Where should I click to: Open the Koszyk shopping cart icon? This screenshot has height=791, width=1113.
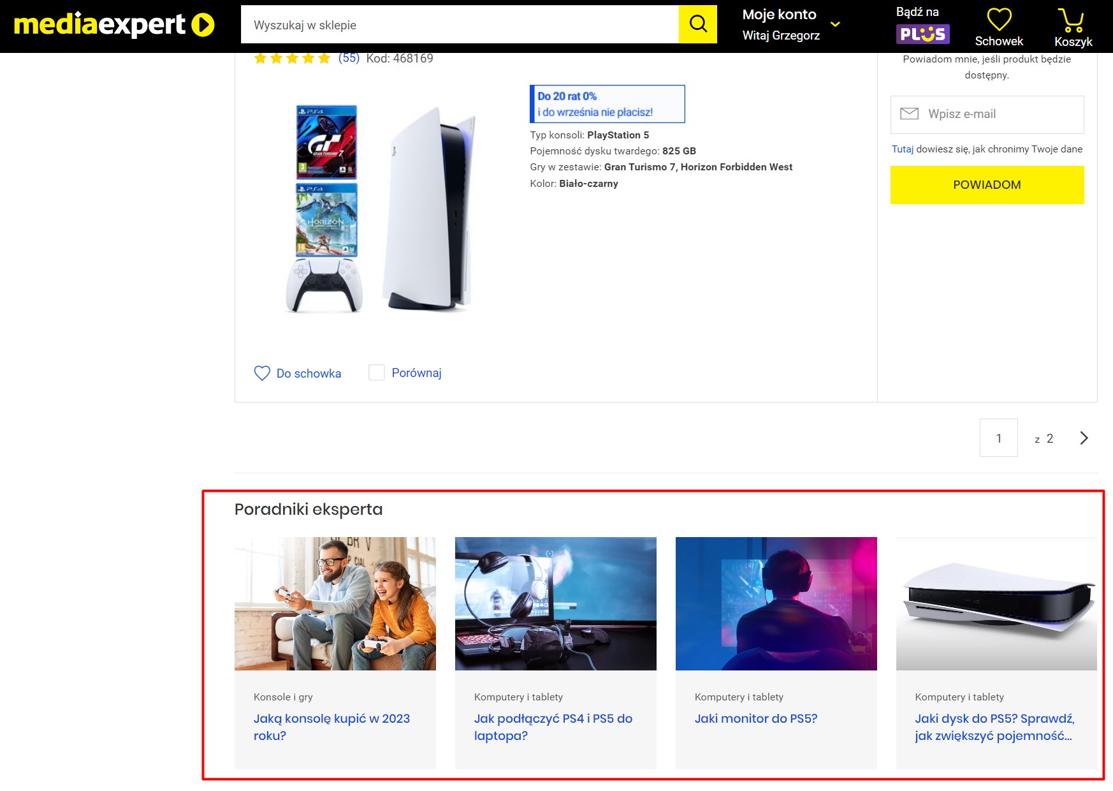1072,20
